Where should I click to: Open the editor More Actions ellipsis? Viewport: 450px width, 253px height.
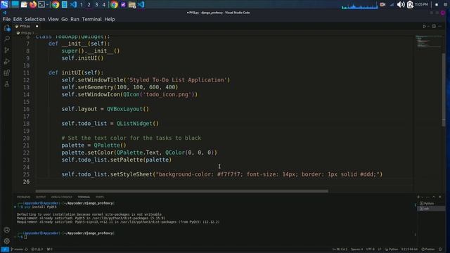(x=440, y=26)
